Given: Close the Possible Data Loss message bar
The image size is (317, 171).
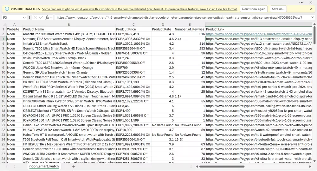Looking at the screenshot, I should tap(311, 9).
